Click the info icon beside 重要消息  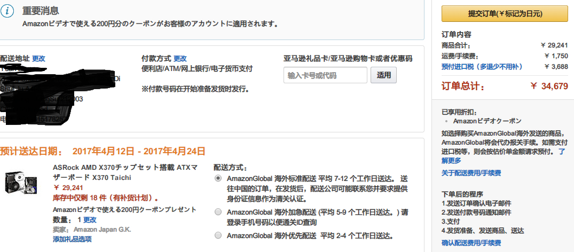11,12
